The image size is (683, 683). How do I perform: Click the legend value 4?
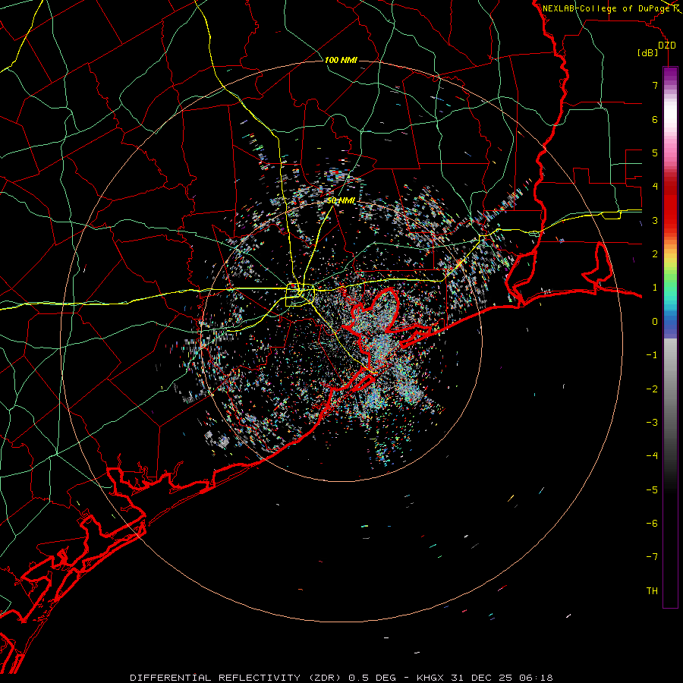coord(655,187)
